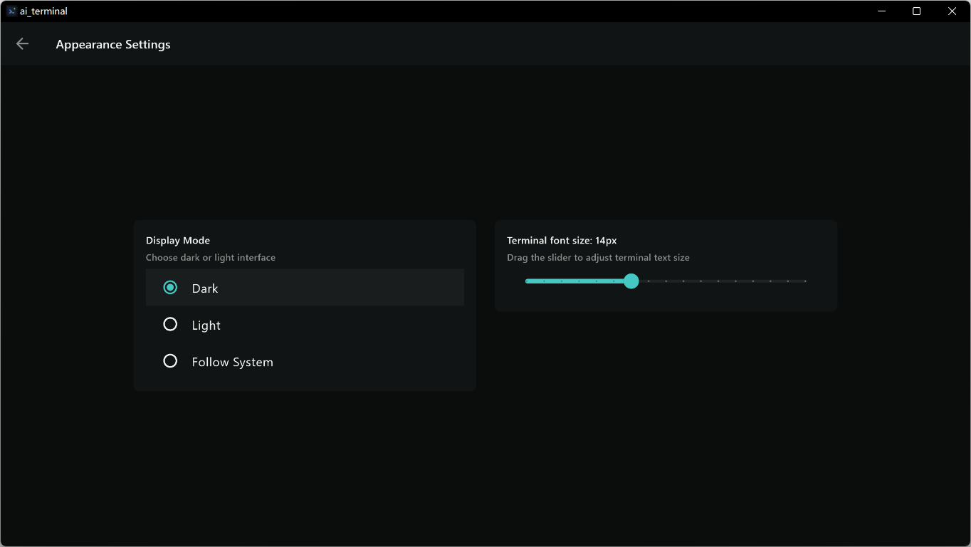This screenshot has height=547, width=971.
Task: Click the ai_terminal app icon in title bar
Action: [x=11, y=11]
